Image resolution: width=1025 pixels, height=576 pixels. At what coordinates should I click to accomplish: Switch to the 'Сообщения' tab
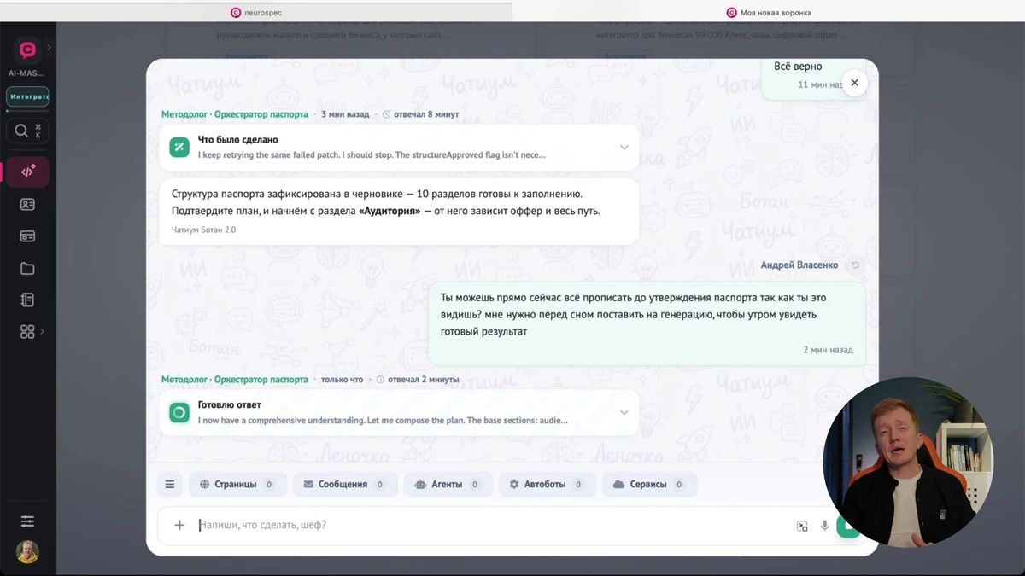344,485
